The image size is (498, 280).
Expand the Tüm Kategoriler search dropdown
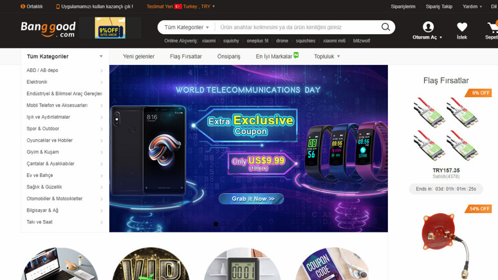coord(187,27)
